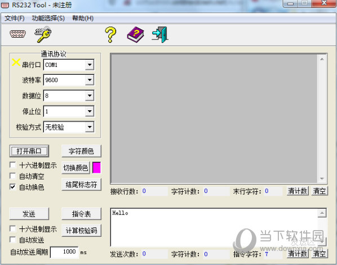337x265 pixels.
Task: Click the 指令字符 value 7
Action: [x=267, y=254]
